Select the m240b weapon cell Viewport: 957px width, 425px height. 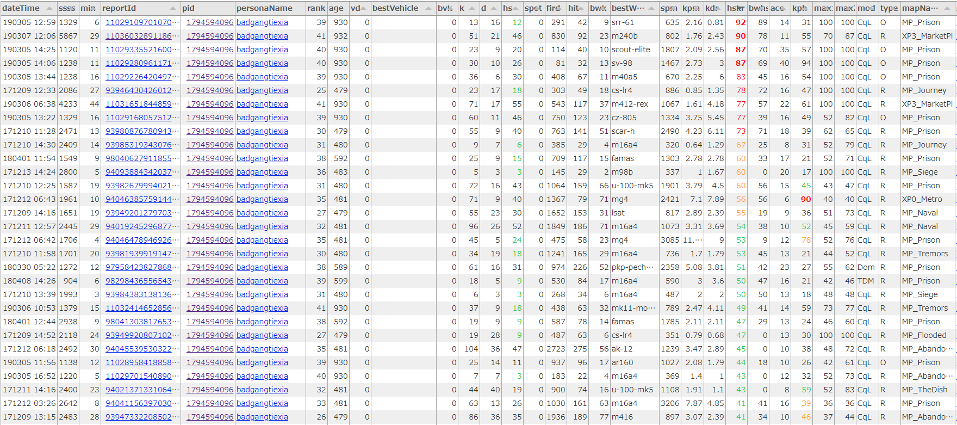point(635,36)
